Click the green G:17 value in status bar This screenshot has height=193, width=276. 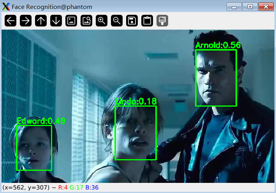(76, 188)
